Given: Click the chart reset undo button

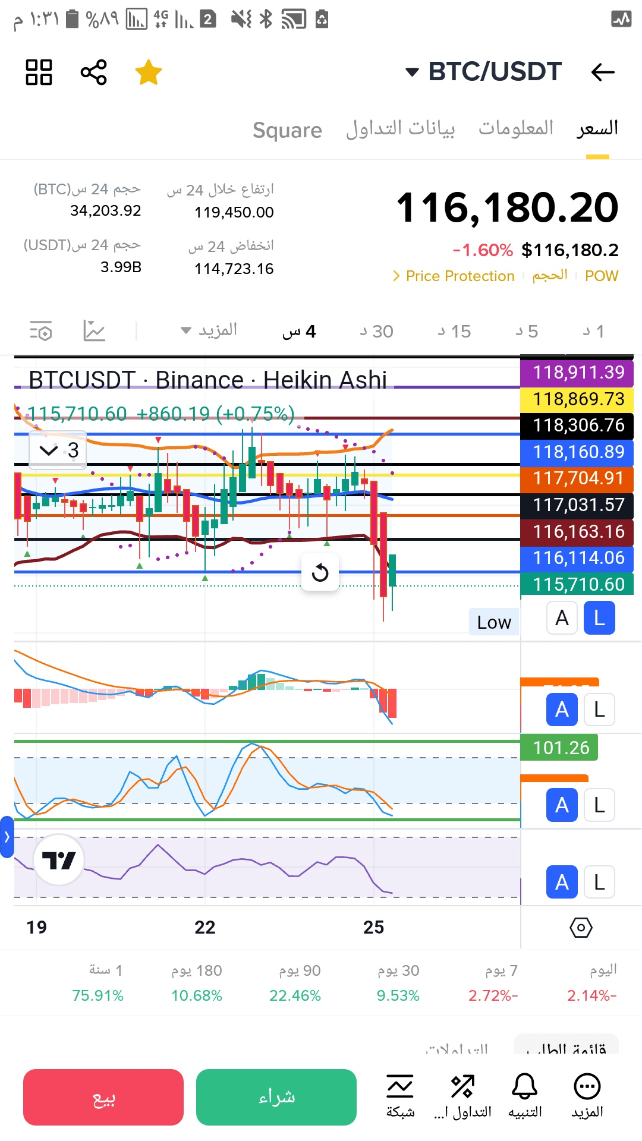Looking at the screenshot, I should (320, 573).
